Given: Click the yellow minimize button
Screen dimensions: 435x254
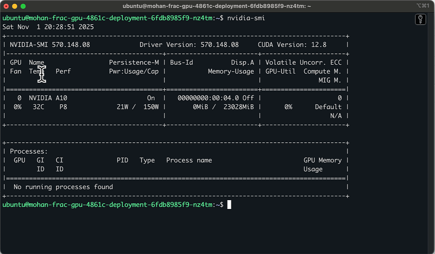Looking at the screenshot, I should pos(14,6).
